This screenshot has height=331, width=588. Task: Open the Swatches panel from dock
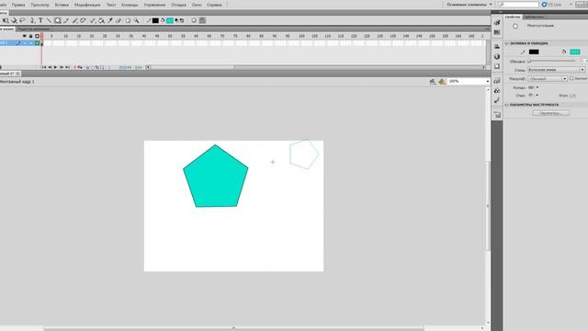[x=497, y=32]
